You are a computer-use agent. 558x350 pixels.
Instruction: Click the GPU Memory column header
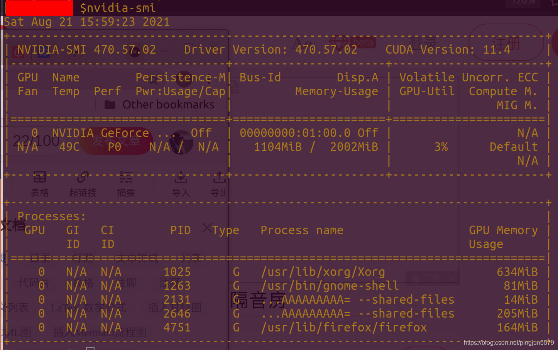click(504, 230)
